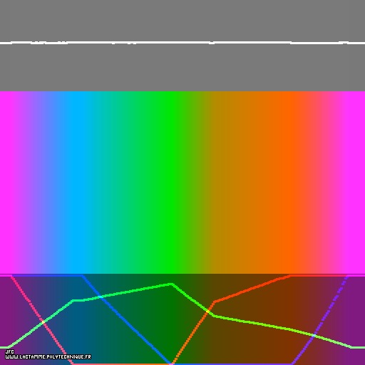Viewport: 365px width, 365px height.
Task: Click the JFC initials in the corner
Action: tap(10, 351)
